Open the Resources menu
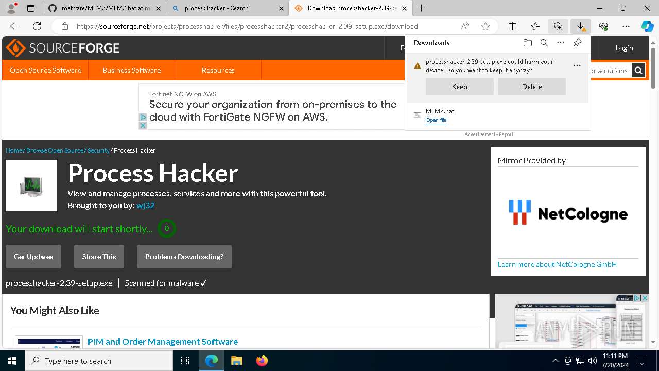 click(x=218, y=70)
